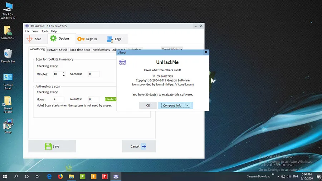Open the Help menu
The width and height of the screenshot is (322, 181).
point(54,31)
